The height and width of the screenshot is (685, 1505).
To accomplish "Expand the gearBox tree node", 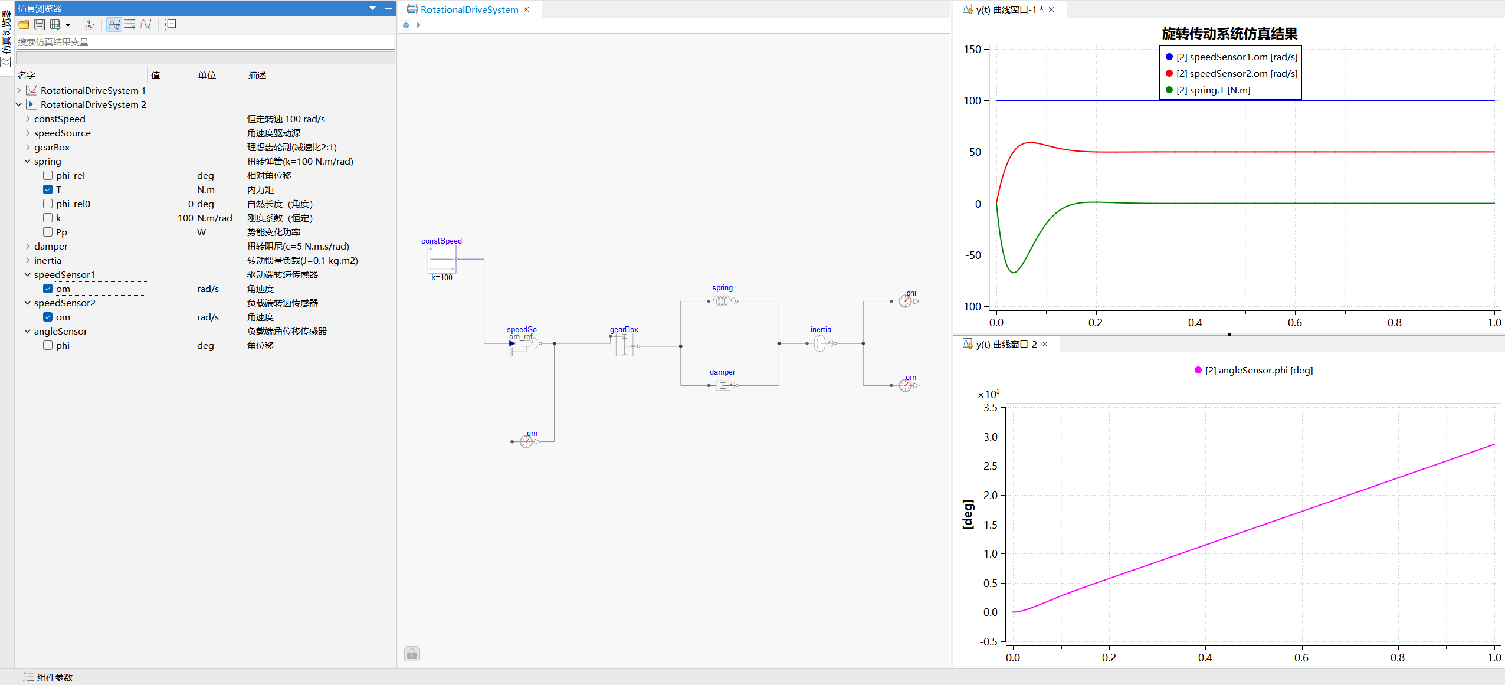I will [x=28, y=147].
